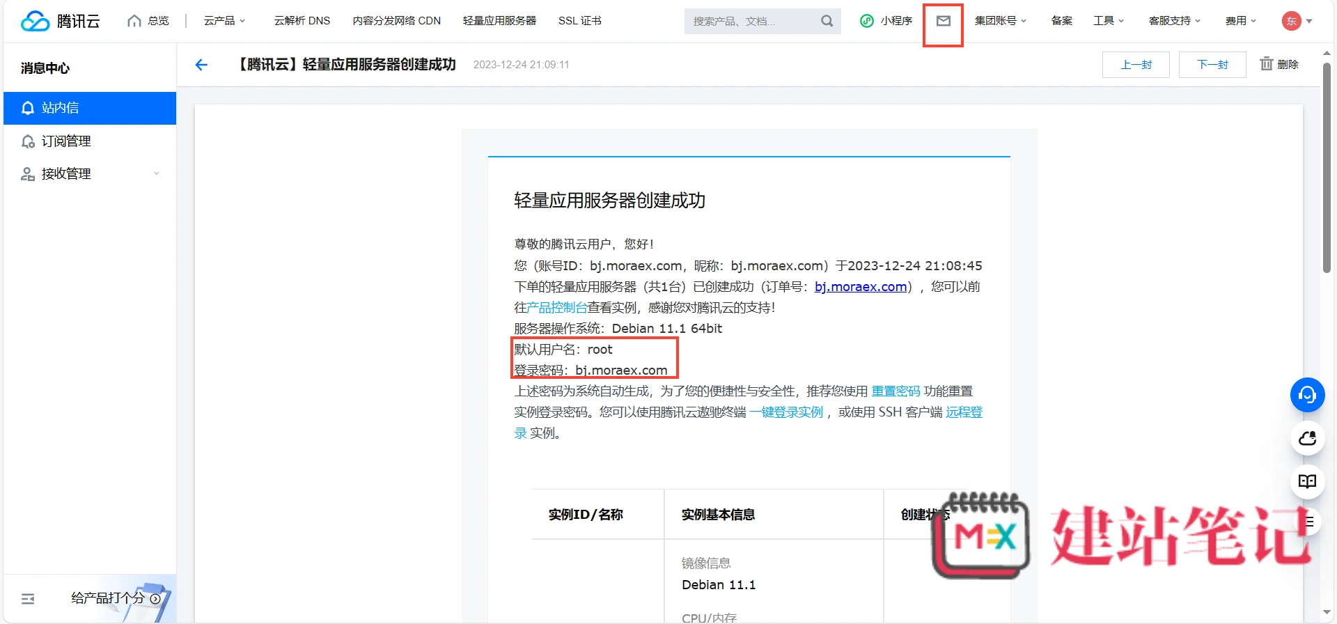Click the 实例基本信息 column header
Viewport: 1337px width, 624px height.
coord(718,515)
